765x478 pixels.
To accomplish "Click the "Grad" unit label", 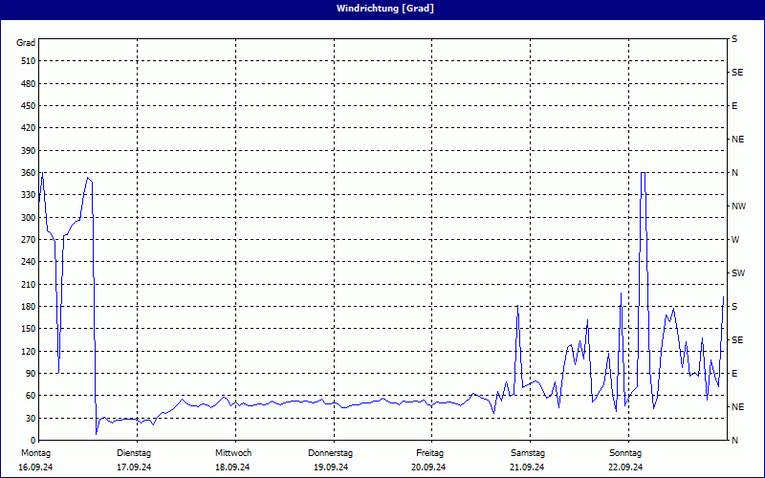I will click(x=26, y=43).
